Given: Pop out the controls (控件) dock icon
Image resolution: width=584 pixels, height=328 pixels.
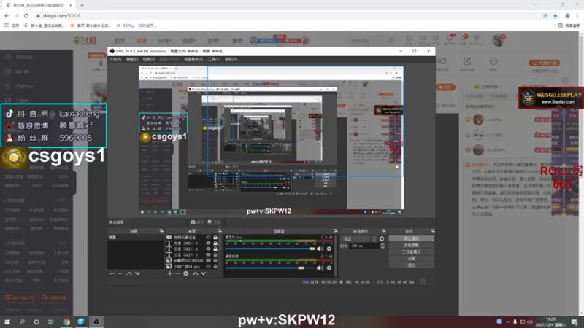Looking at the screenshot, I should pyautogui.click(x=432, y=231).
